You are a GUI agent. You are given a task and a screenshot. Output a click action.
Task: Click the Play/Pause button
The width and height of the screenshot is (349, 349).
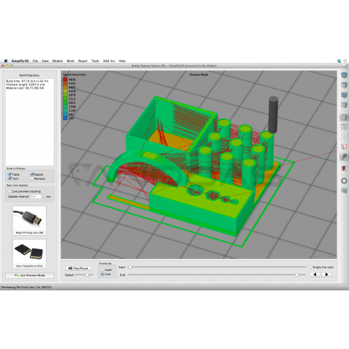[x=78, y=268]
